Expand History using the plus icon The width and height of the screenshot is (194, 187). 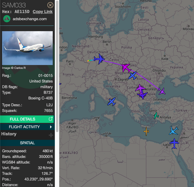coord(51,135)
